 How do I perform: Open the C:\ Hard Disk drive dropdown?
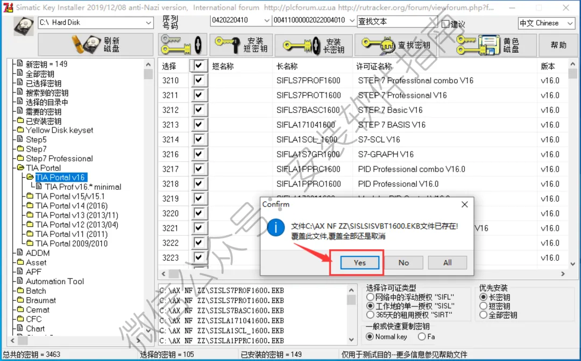[148, 23]
